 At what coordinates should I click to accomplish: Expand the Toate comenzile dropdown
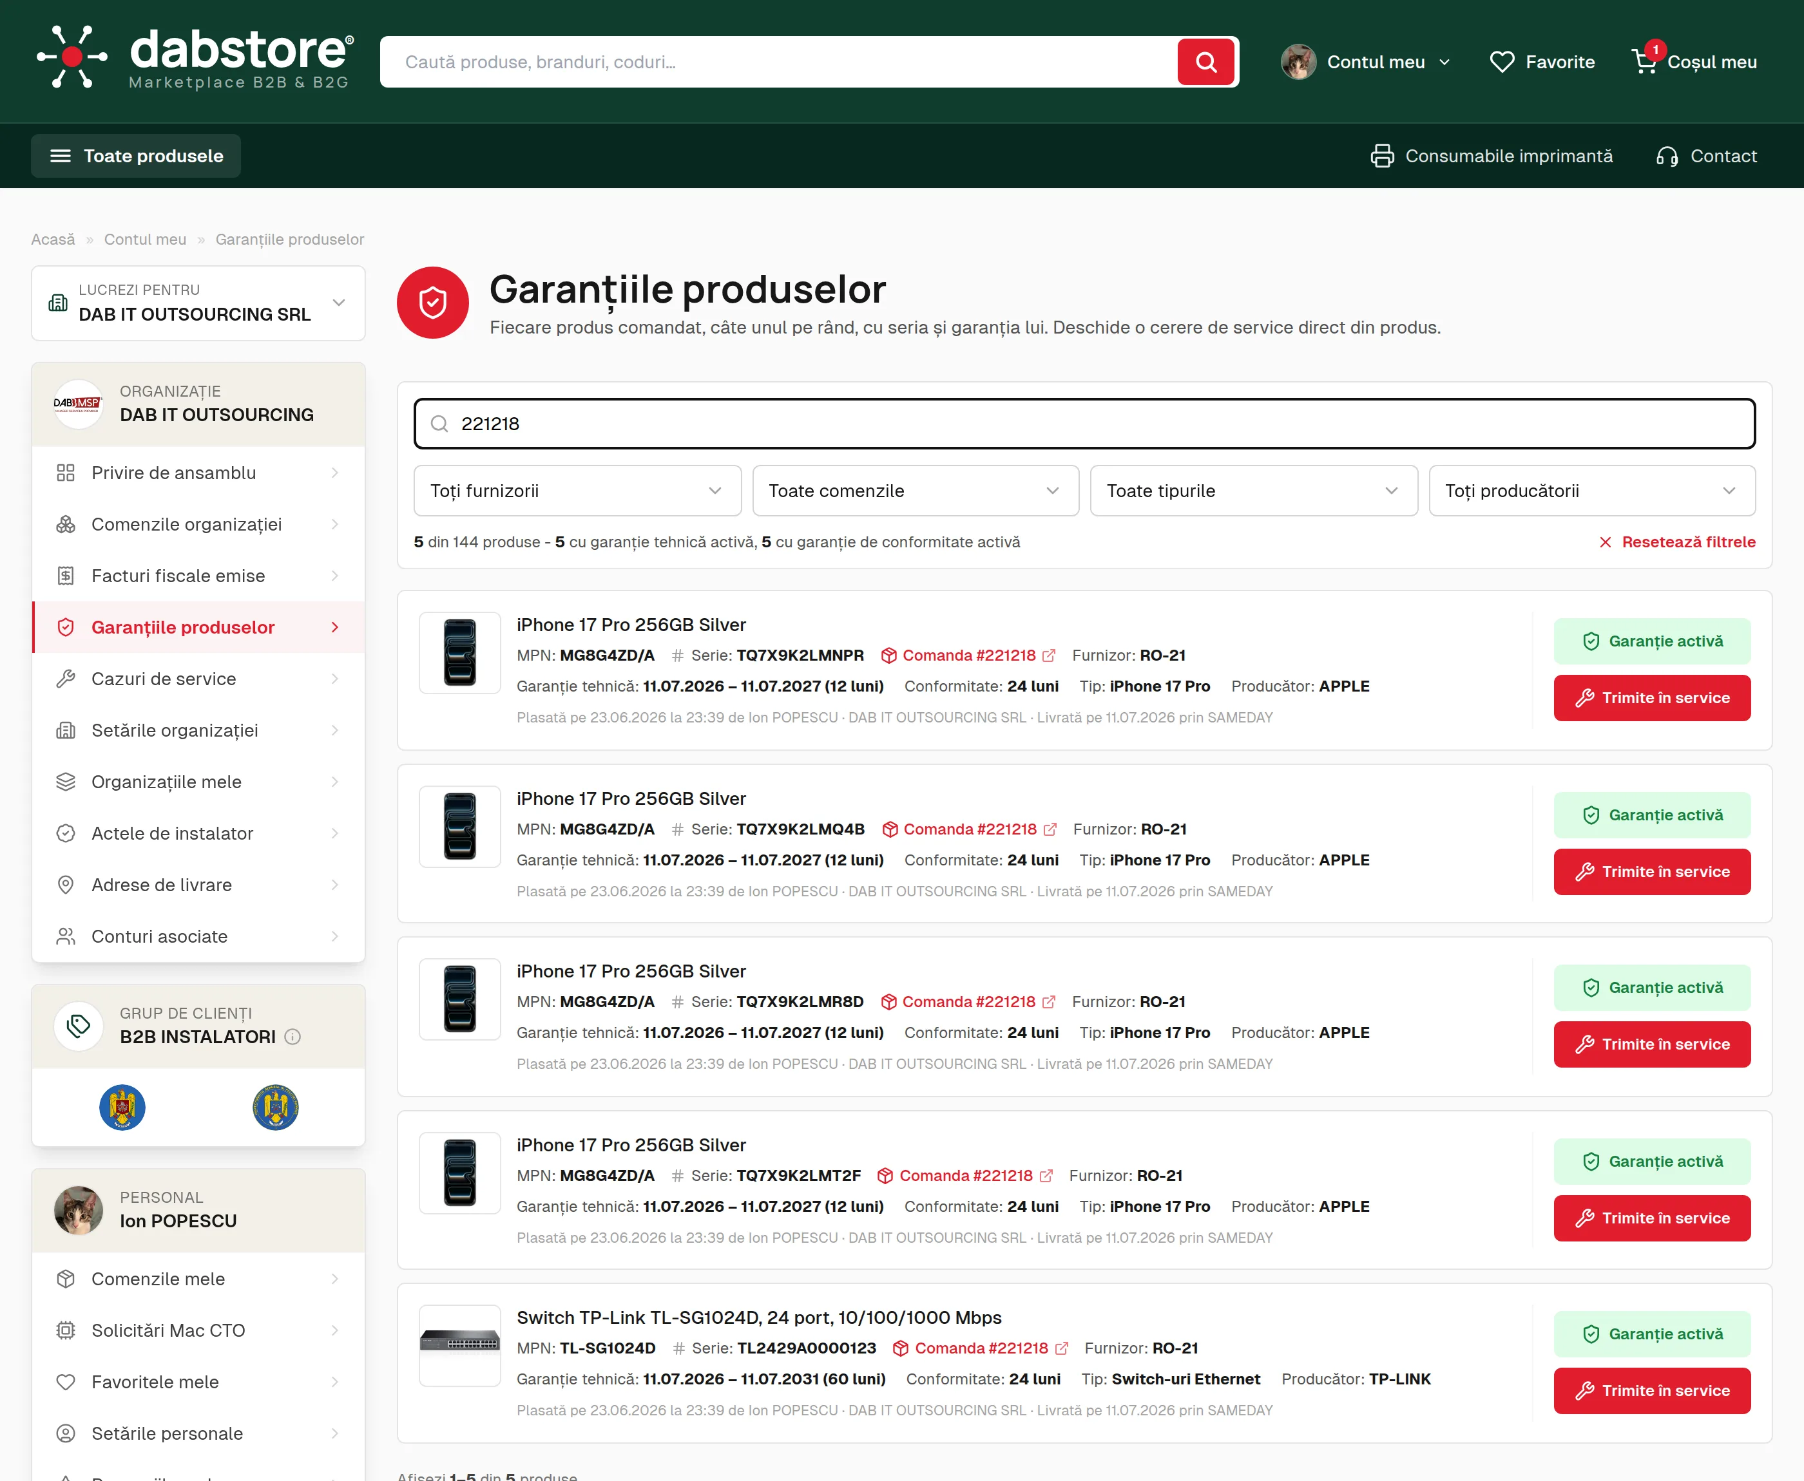click(916, 491)
